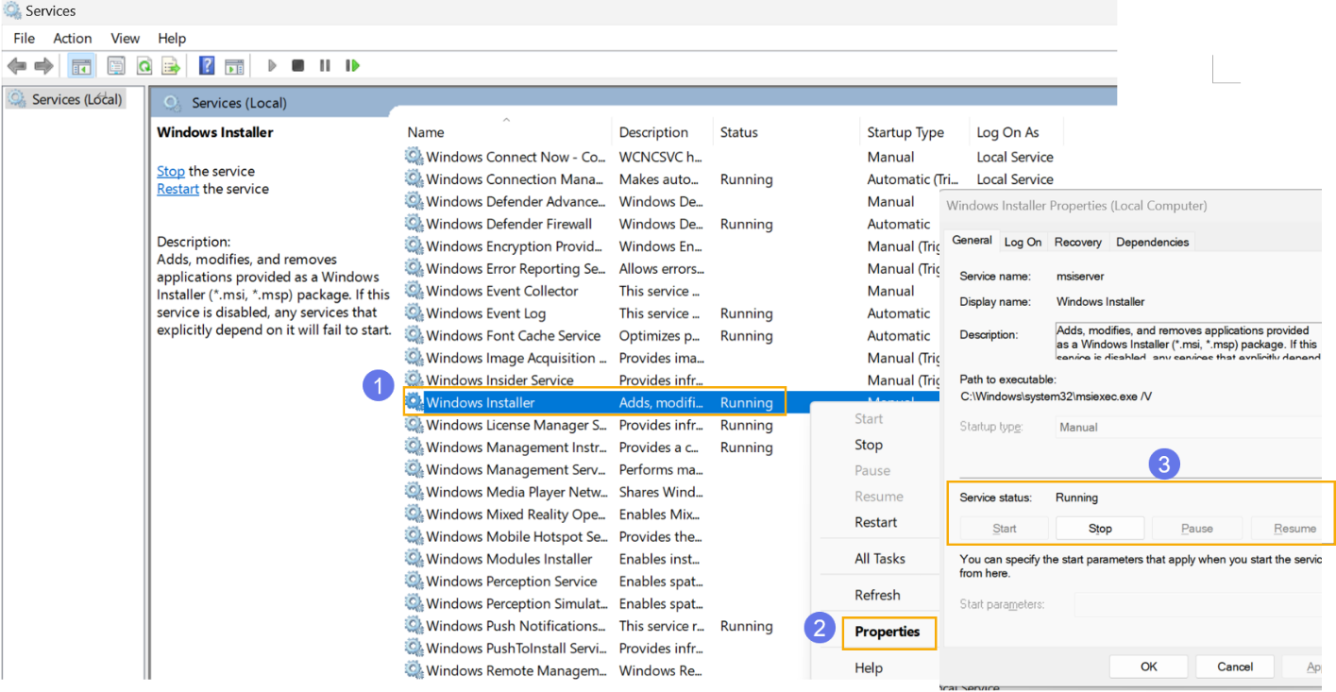1336x692 pixels.
Task: Click gear icon of Windows Push Notifications row
Action: pos(414,626)
